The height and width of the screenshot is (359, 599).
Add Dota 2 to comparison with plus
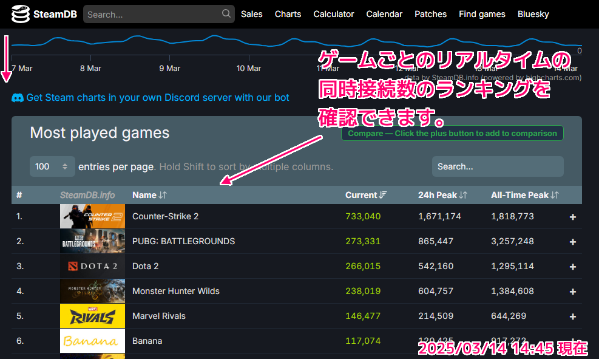[x=573, y=267]
